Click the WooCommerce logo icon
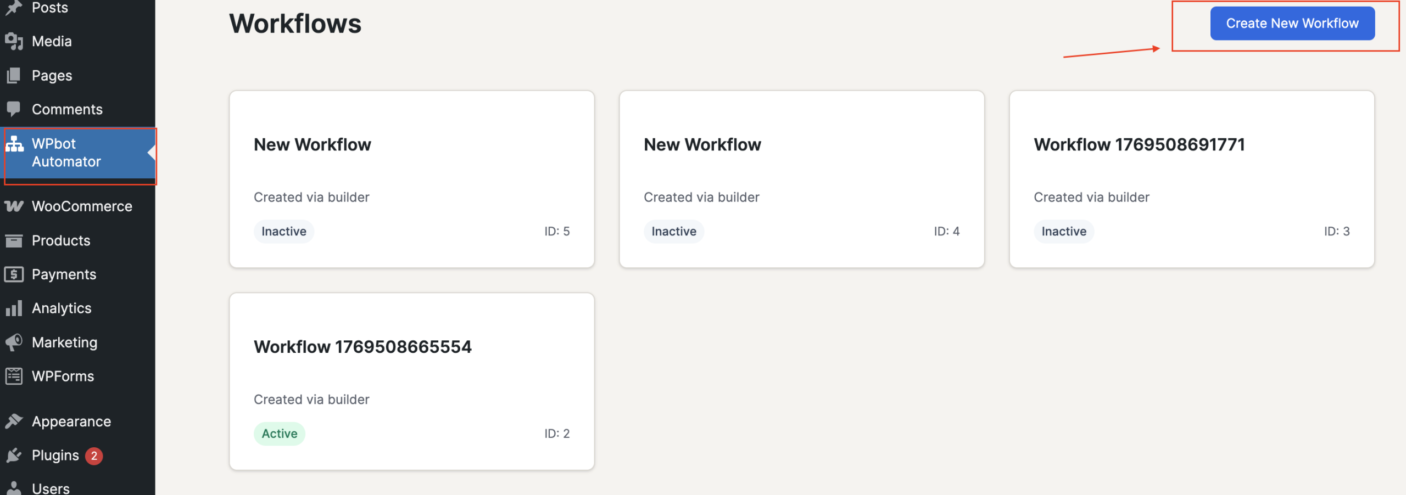Screen dimensions: 1406x495 [14, 206]
